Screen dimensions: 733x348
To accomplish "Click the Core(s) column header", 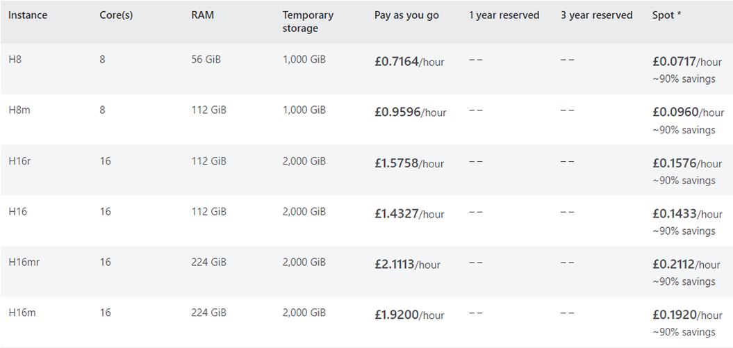I will pyautogui.click(x=116, y=15).
